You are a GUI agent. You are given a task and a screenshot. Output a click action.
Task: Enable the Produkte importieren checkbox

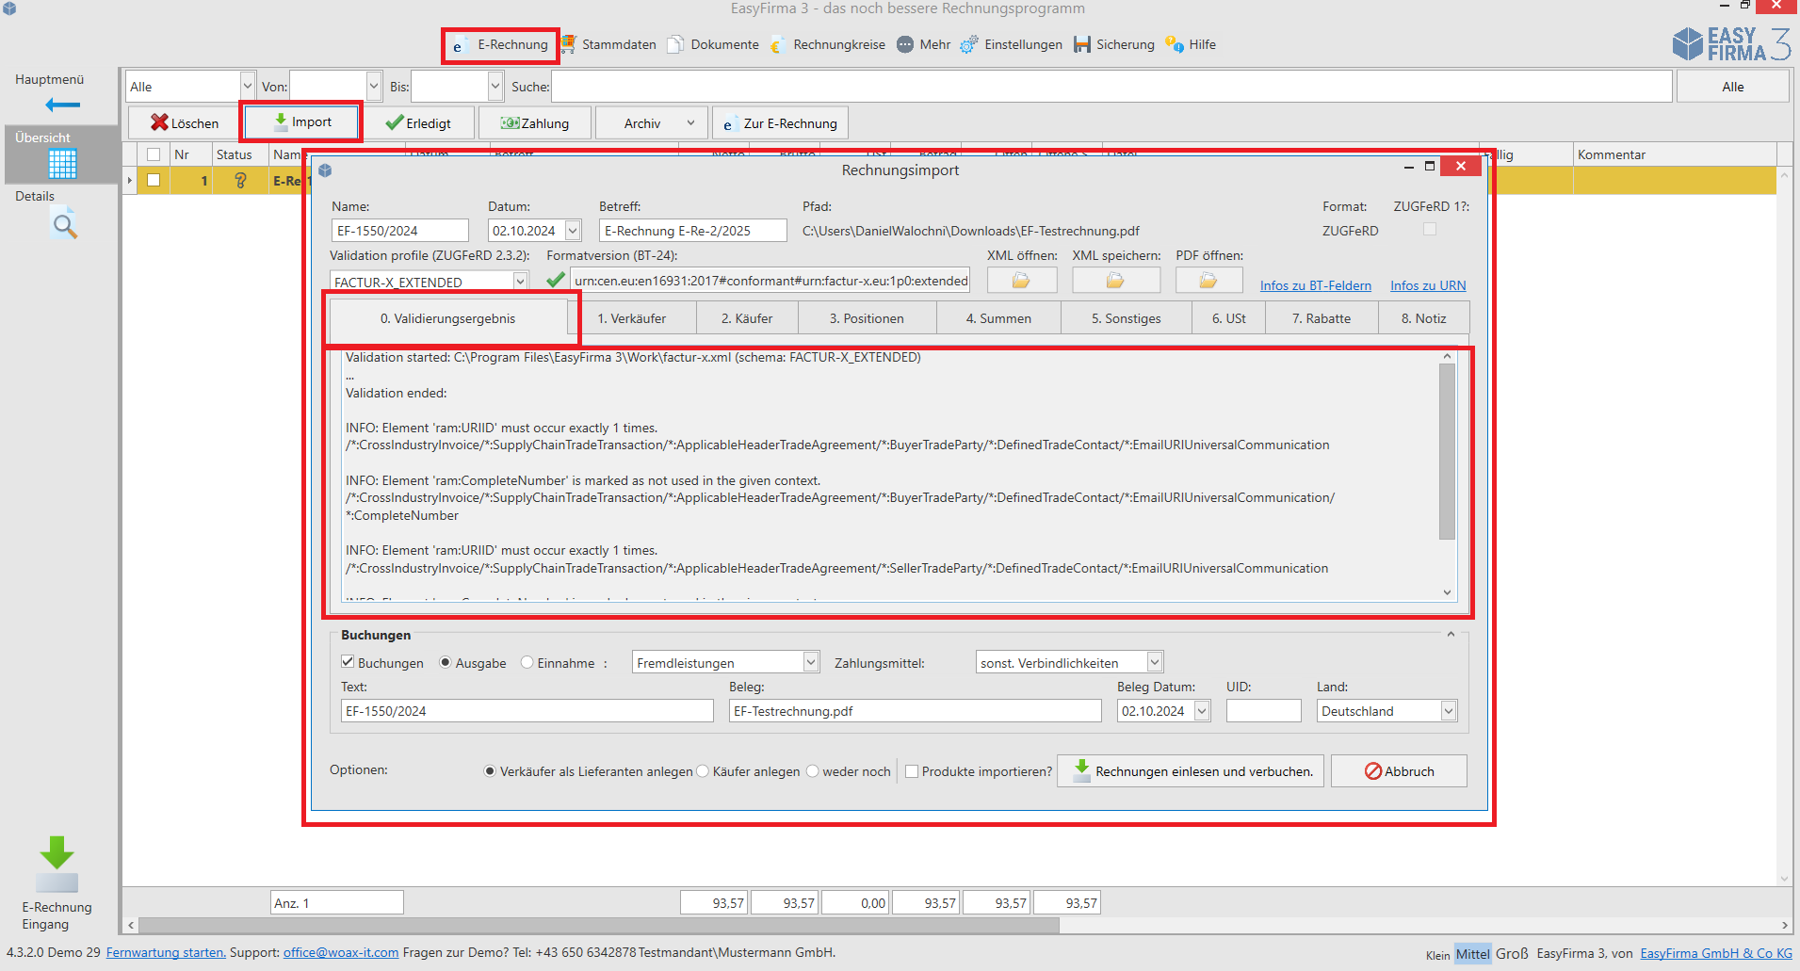tap(912, 771)
